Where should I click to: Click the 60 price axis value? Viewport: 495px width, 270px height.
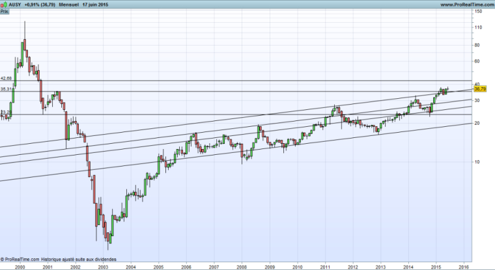point(477,61)
